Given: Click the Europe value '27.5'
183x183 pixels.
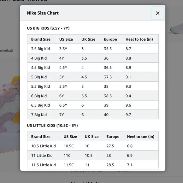Looking at the screenshot, I should (110, 146).
